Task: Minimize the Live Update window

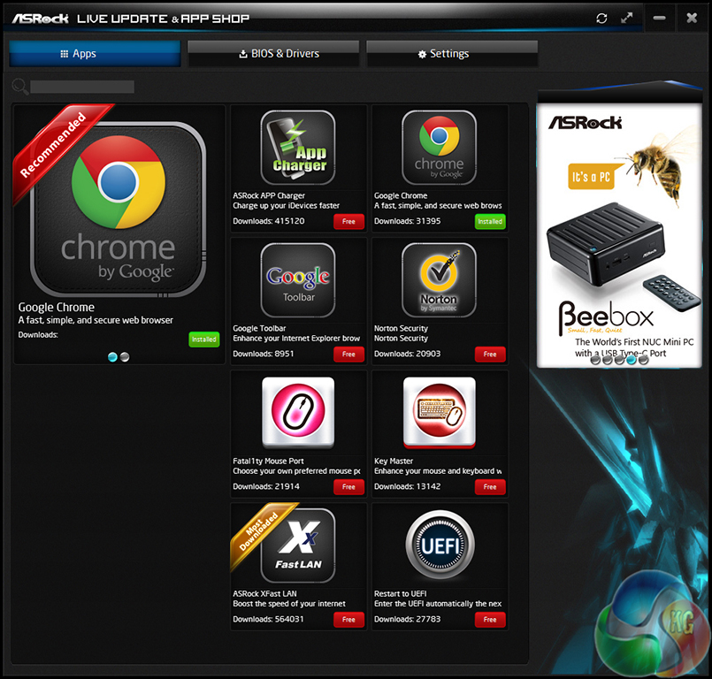Action: [659, 19]
